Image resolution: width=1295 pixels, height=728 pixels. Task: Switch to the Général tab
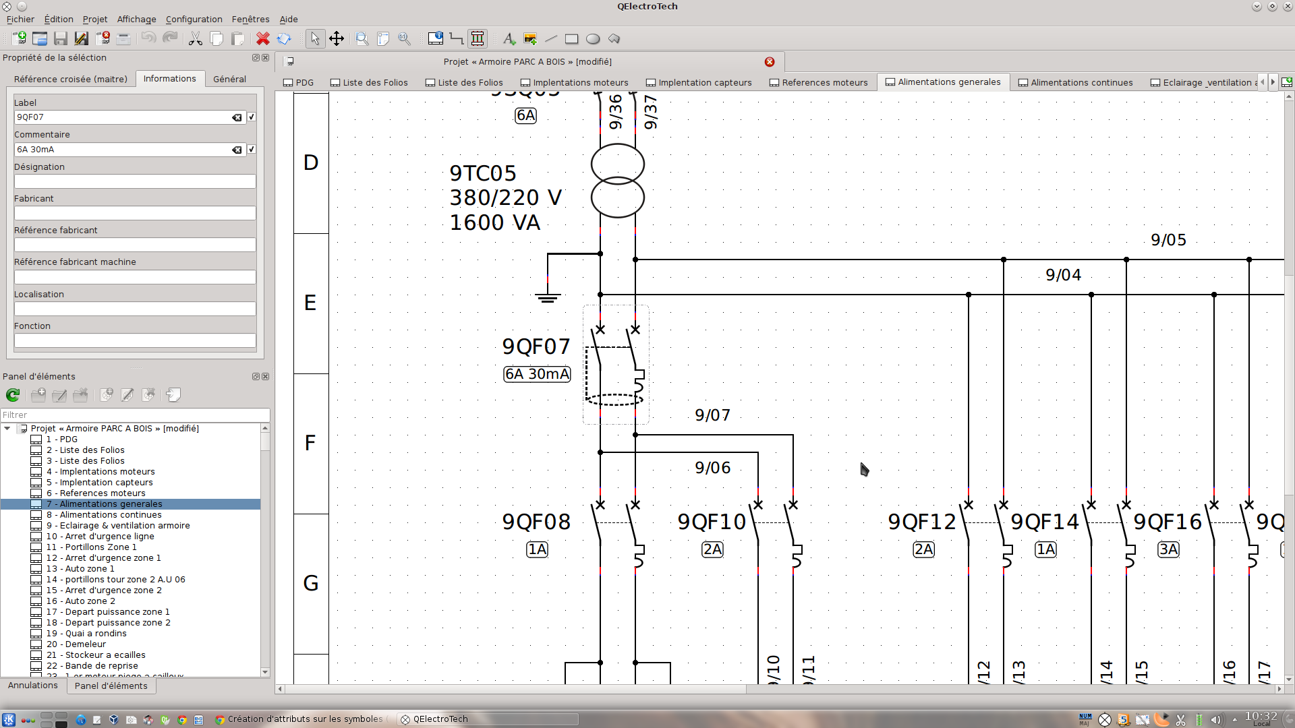pyautogui.click(x=229, y=79)
